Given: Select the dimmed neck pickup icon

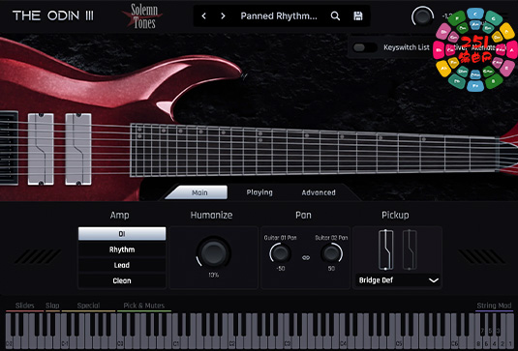Looking at the screenshot, I should 410,249.
